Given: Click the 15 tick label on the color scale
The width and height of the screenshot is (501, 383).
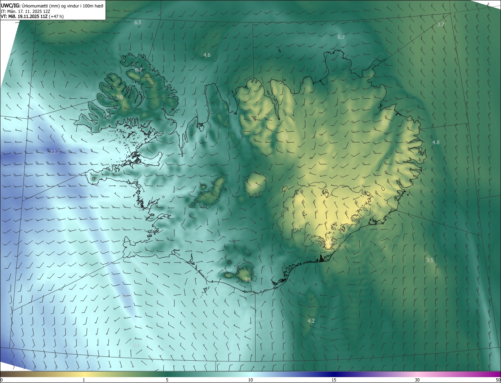Looking at the screenshot, I should pos(334,380).
